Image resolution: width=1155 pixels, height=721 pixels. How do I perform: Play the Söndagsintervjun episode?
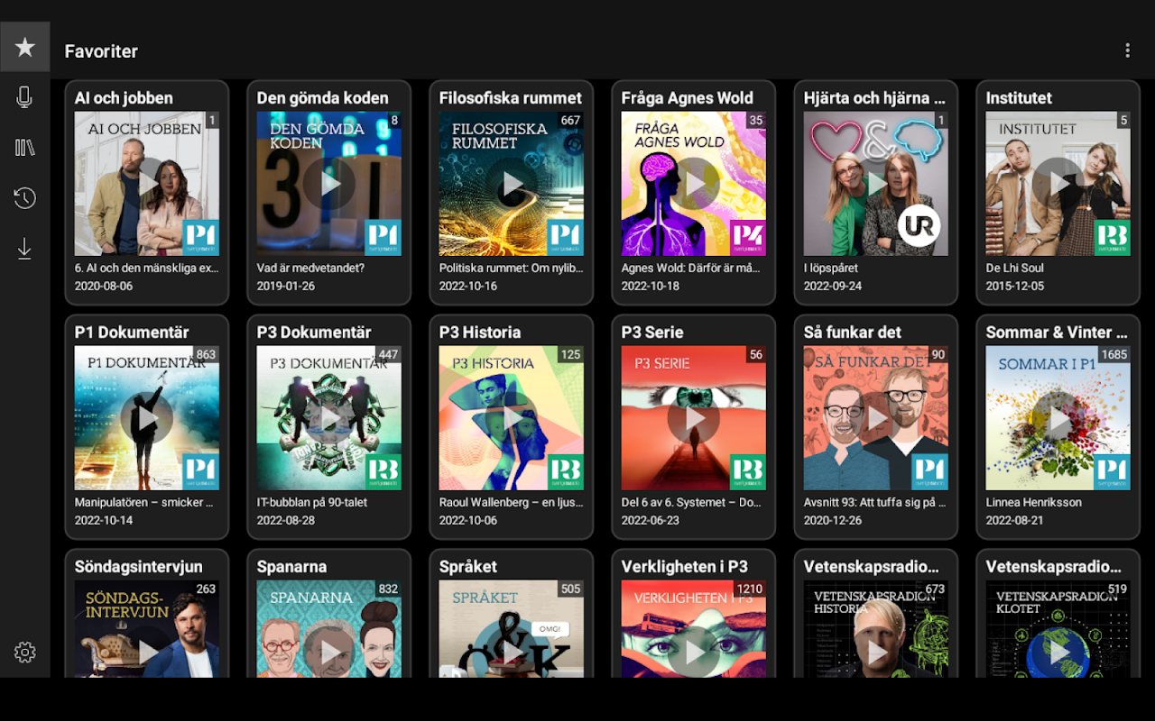tap(147, 652)
